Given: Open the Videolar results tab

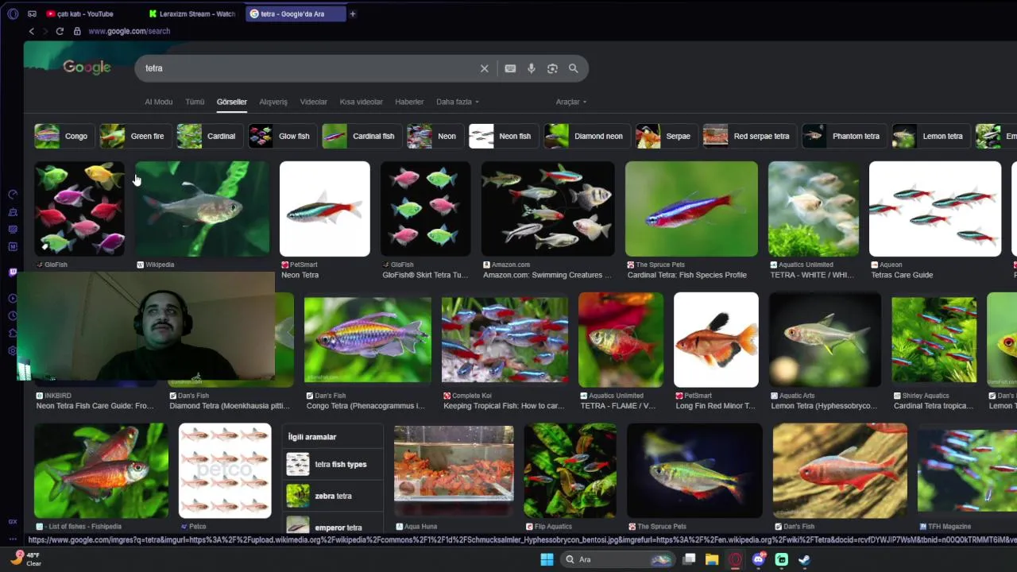Looking at the screenshot, I should tap(313, 102).
